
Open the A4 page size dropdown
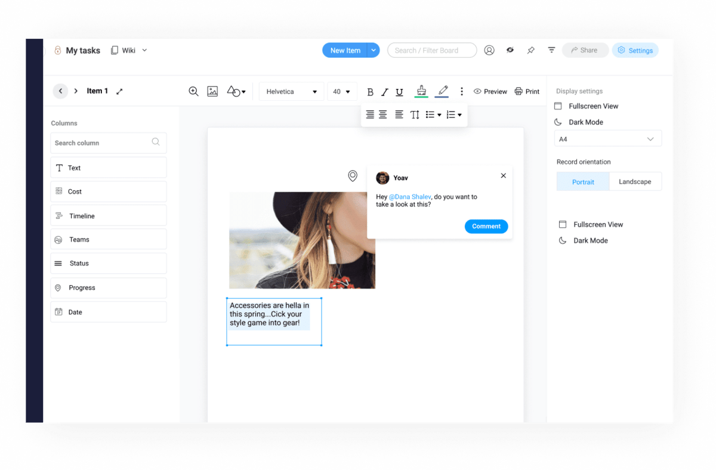pyautogui.click(x=607, y=139)
